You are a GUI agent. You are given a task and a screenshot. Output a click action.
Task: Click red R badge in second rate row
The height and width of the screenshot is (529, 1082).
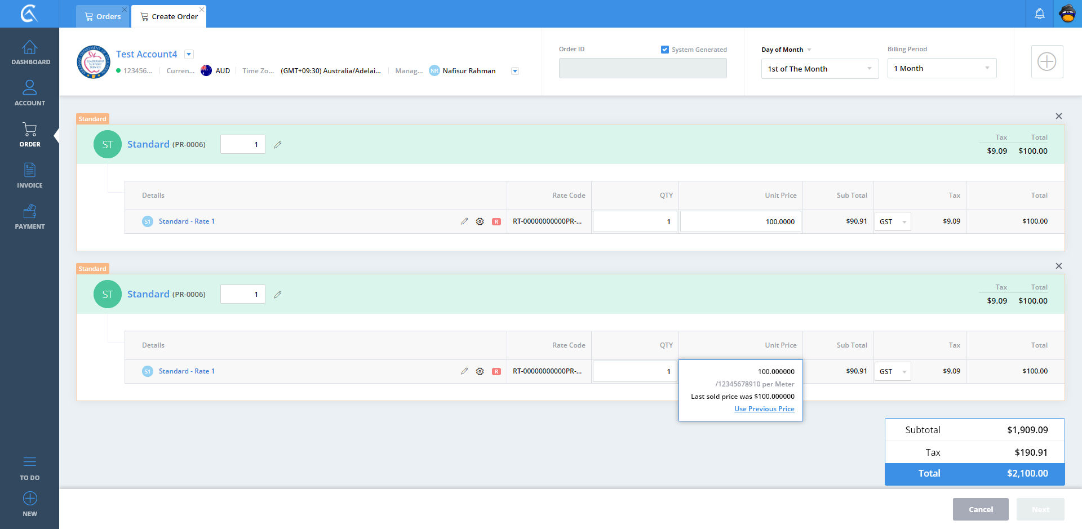[x=496, y=371]
